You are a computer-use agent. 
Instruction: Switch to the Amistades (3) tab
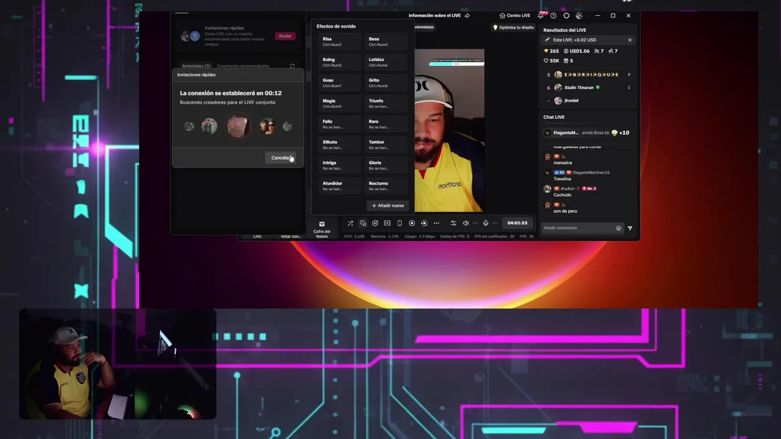196,66
